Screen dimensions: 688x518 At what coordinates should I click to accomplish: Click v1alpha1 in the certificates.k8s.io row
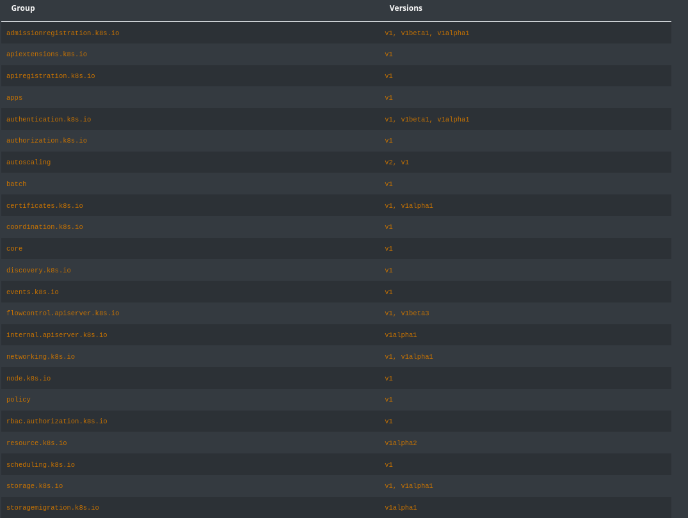417,206
